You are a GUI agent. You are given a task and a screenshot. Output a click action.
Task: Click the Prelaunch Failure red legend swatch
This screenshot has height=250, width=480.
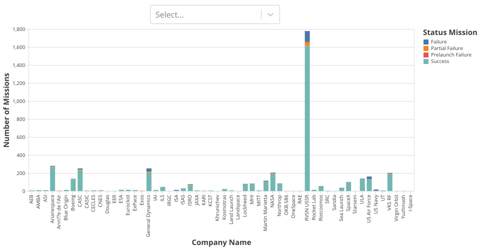point(426,54)
